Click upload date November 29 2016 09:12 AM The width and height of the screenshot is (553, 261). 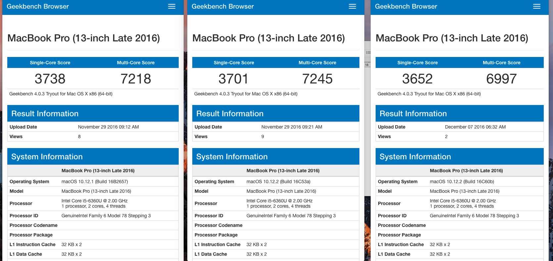[x=109, y=127]
